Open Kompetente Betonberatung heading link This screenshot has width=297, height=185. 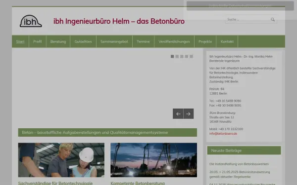[138, 183]
